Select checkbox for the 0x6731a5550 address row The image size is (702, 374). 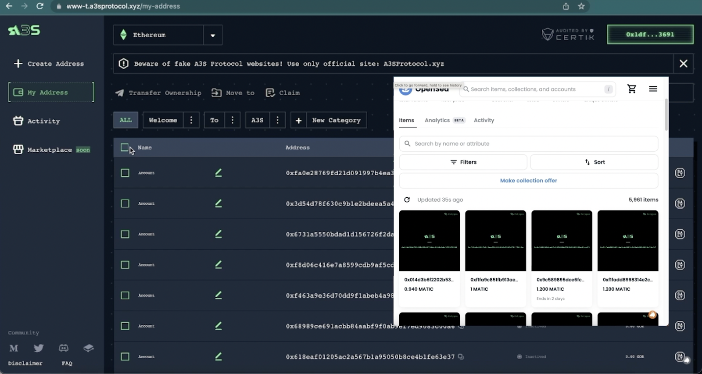pos(125,234)
